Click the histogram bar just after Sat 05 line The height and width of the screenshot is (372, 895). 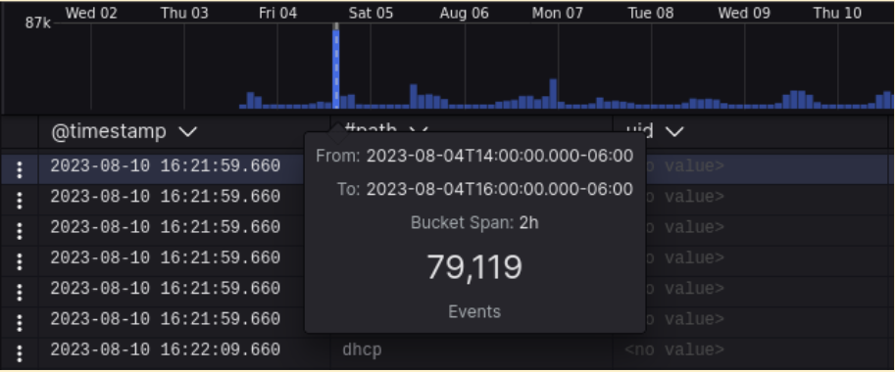pos(374,107)
